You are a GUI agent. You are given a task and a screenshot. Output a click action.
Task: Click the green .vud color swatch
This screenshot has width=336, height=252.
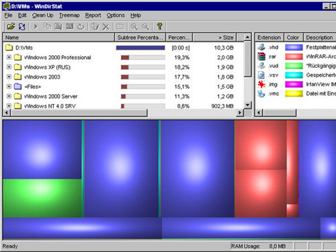point(294,66)
